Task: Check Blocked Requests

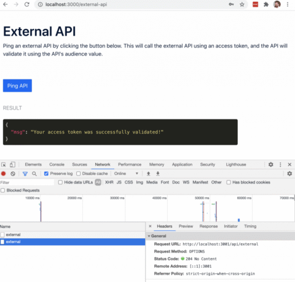Action: 2,190
